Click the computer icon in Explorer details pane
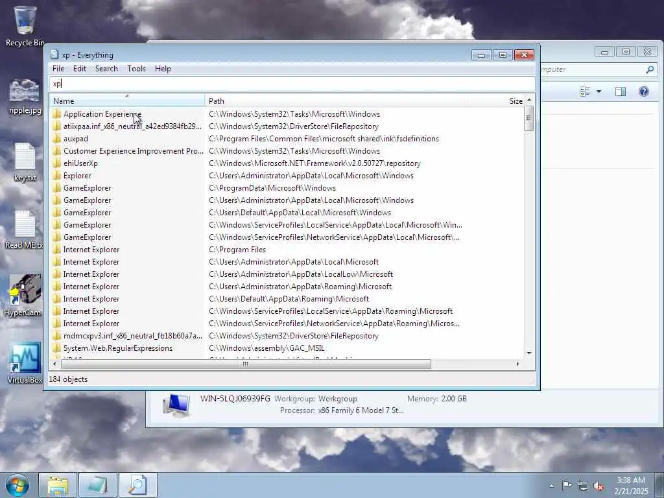Screen dimensions: 664x498 pos(176,405)
